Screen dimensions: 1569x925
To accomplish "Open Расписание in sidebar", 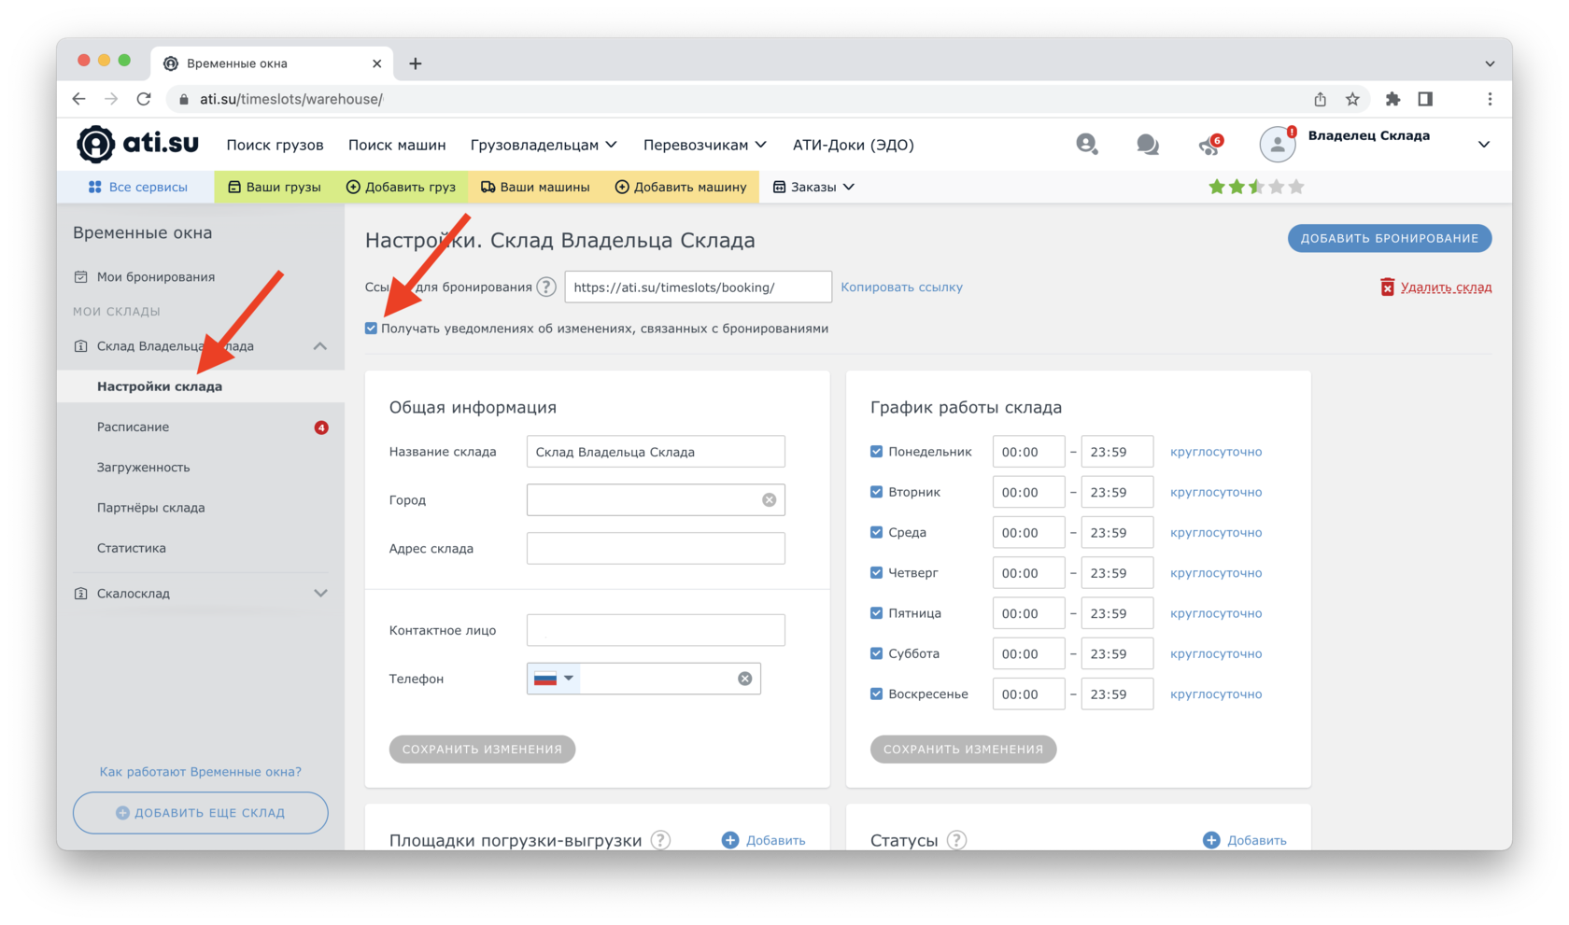I will pyautogui.click(x=134, y=427).
